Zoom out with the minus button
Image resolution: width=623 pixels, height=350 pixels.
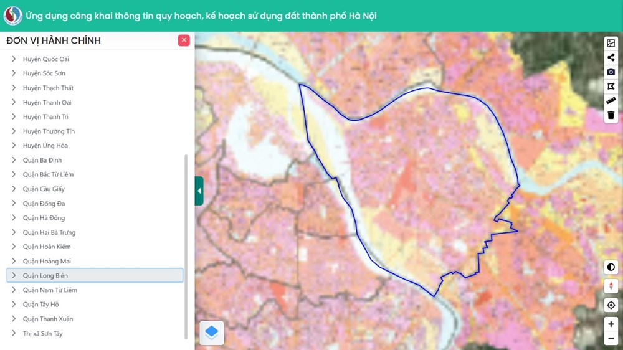[x=611, y=339]
